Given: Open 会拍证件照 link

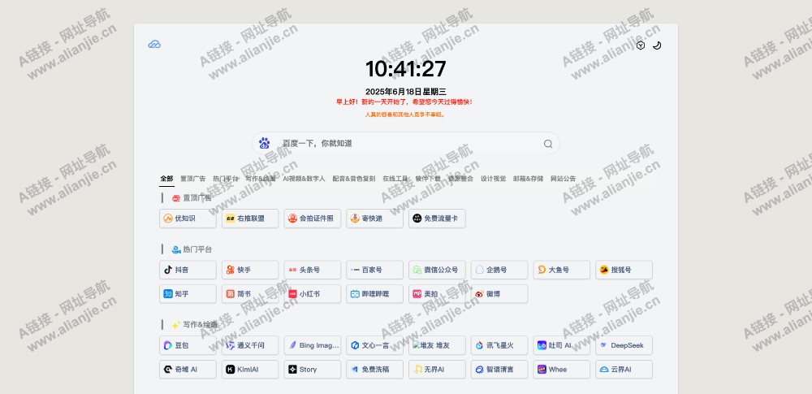Looking at the screenshot, I should [x=313, y=219].
